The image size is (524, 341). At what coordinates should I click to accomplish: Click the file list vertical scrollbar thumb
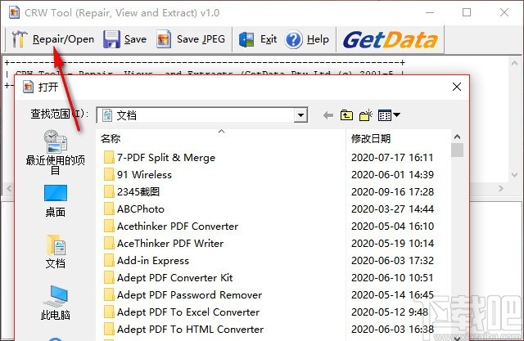point(457,150)
